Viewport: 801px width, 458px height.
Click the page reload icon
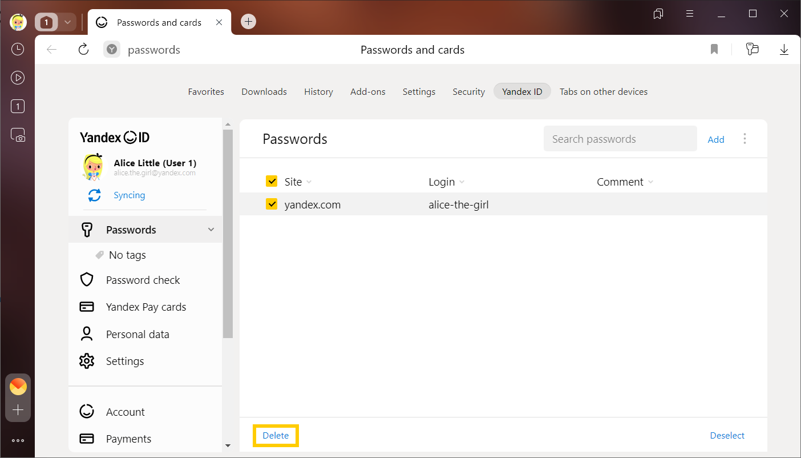click(83, 50)
